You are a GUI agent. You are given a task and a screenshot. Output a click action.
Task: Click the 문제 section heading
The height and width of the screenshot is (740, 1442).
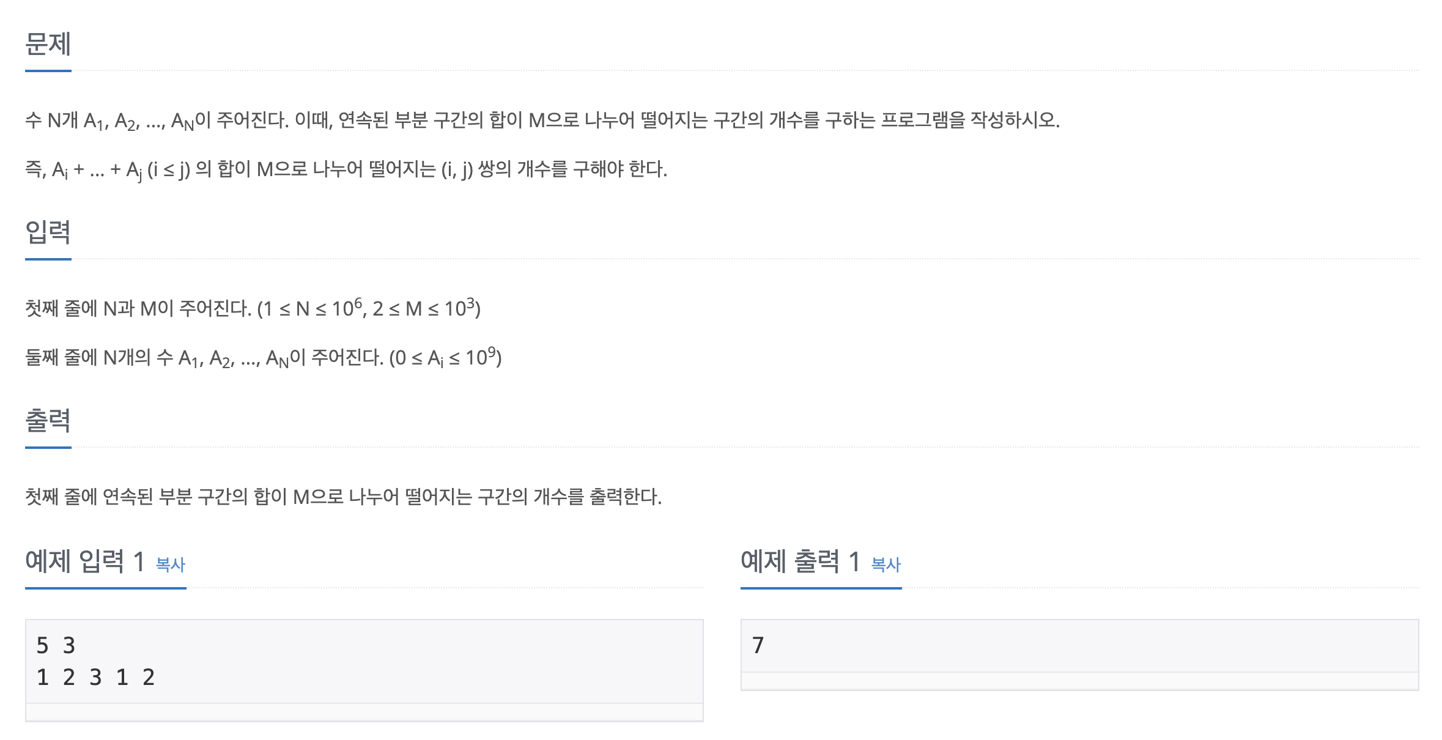tap(48, 44)
